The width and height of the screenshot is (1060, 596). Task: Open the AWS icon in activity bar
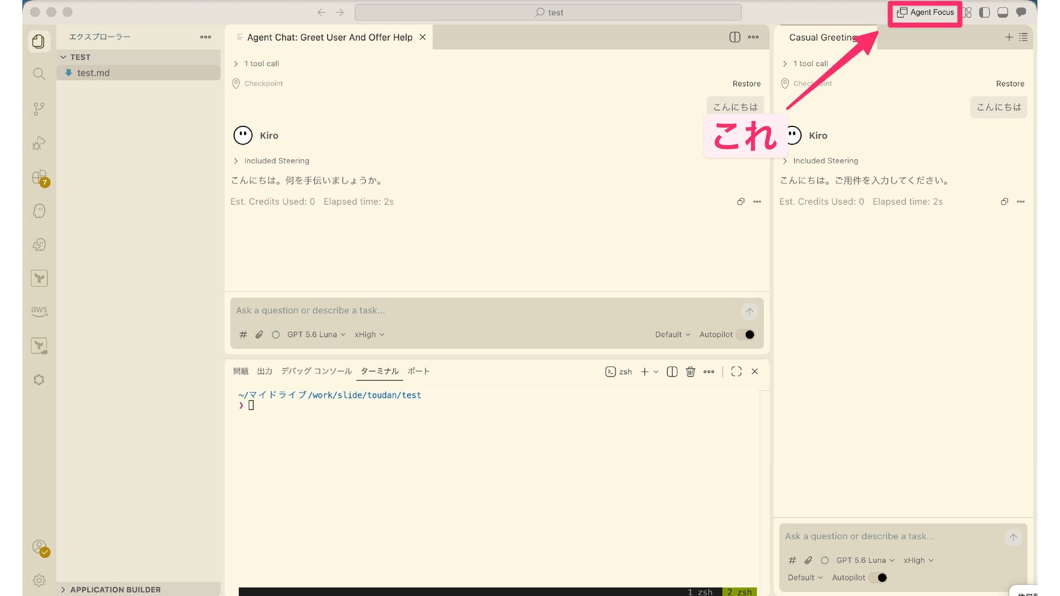(x=39, y=311)
